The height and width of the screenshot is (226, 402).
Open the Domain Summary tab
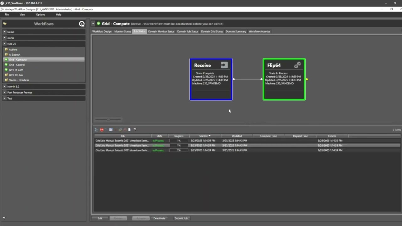click(236, 31)
